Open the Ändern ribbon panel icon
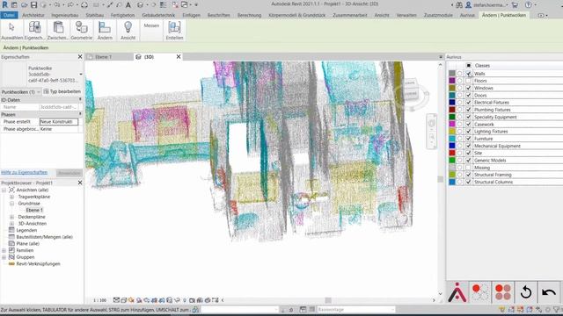Viewport: 563px width, 316px height. coord(105,27)
